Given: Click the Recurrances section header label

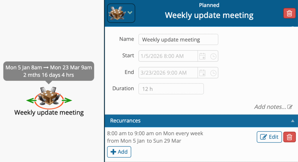Looking at the screenshot, I should tap(125, 121).
